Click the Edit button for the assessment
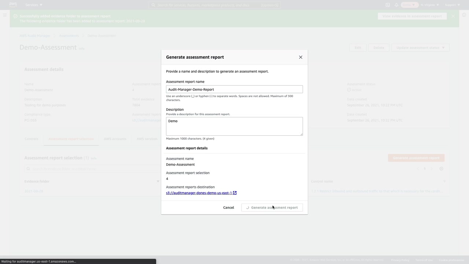Screen dimensions: 469x264 [358, 48]
